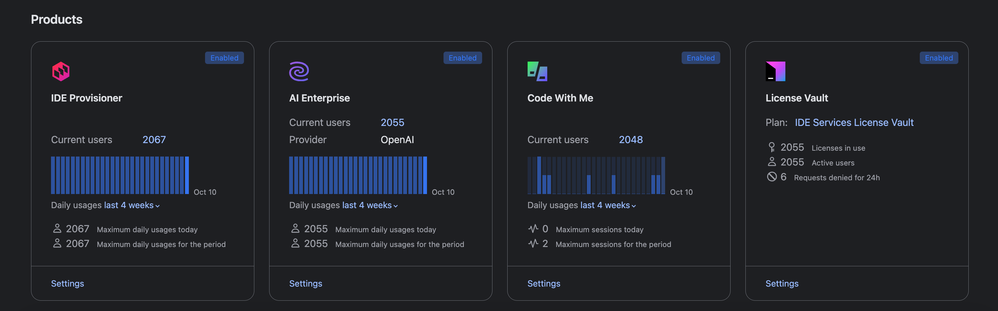Click the Oct 10 bar in the AI Enterprise chart
This screenshot has width=998, height=311.
pos(425,175)
